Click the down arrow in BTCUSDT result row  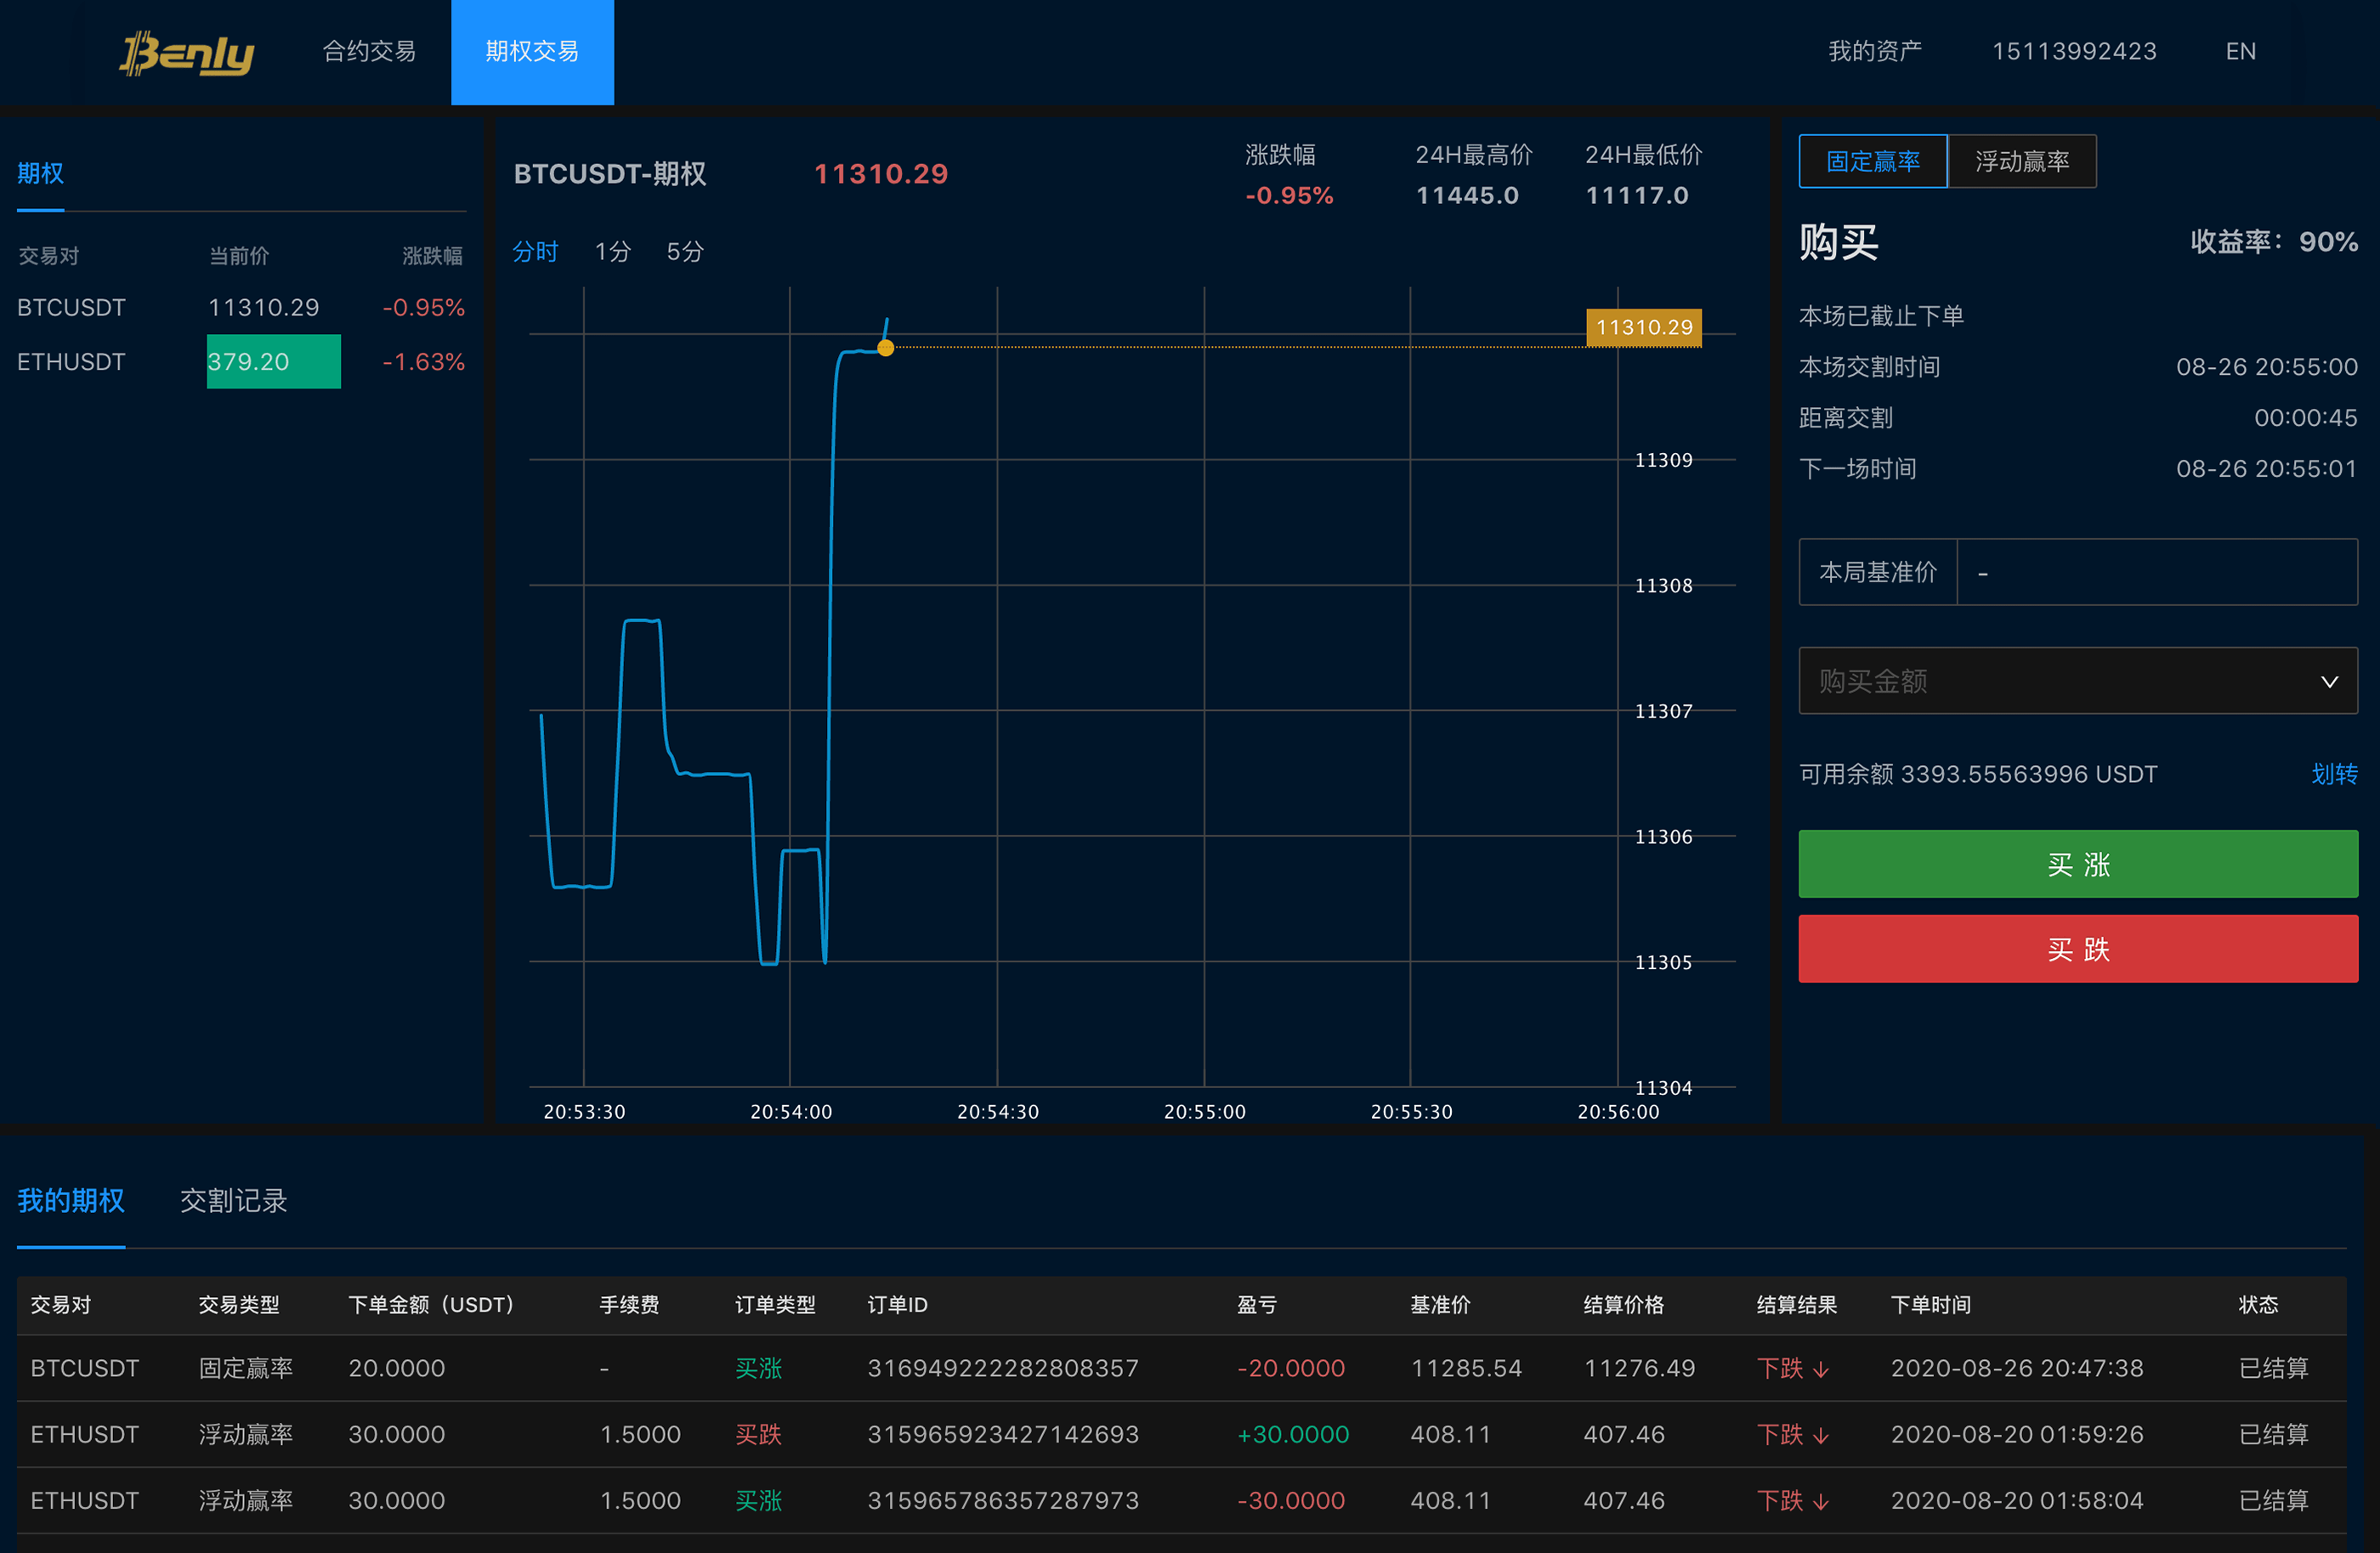coord(1821,1369)
